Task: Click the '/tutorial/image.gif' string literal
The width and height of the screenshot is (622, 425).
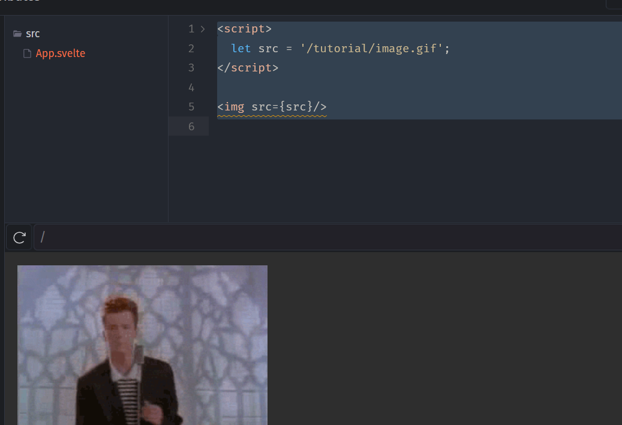Action: 372,49
